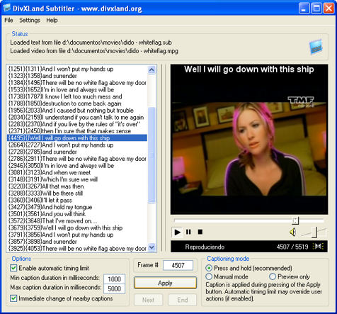Viewport: 337px width, 314px height.
Task: Toggle Immediate change of nearby captions
Action: tap(13, 298)
